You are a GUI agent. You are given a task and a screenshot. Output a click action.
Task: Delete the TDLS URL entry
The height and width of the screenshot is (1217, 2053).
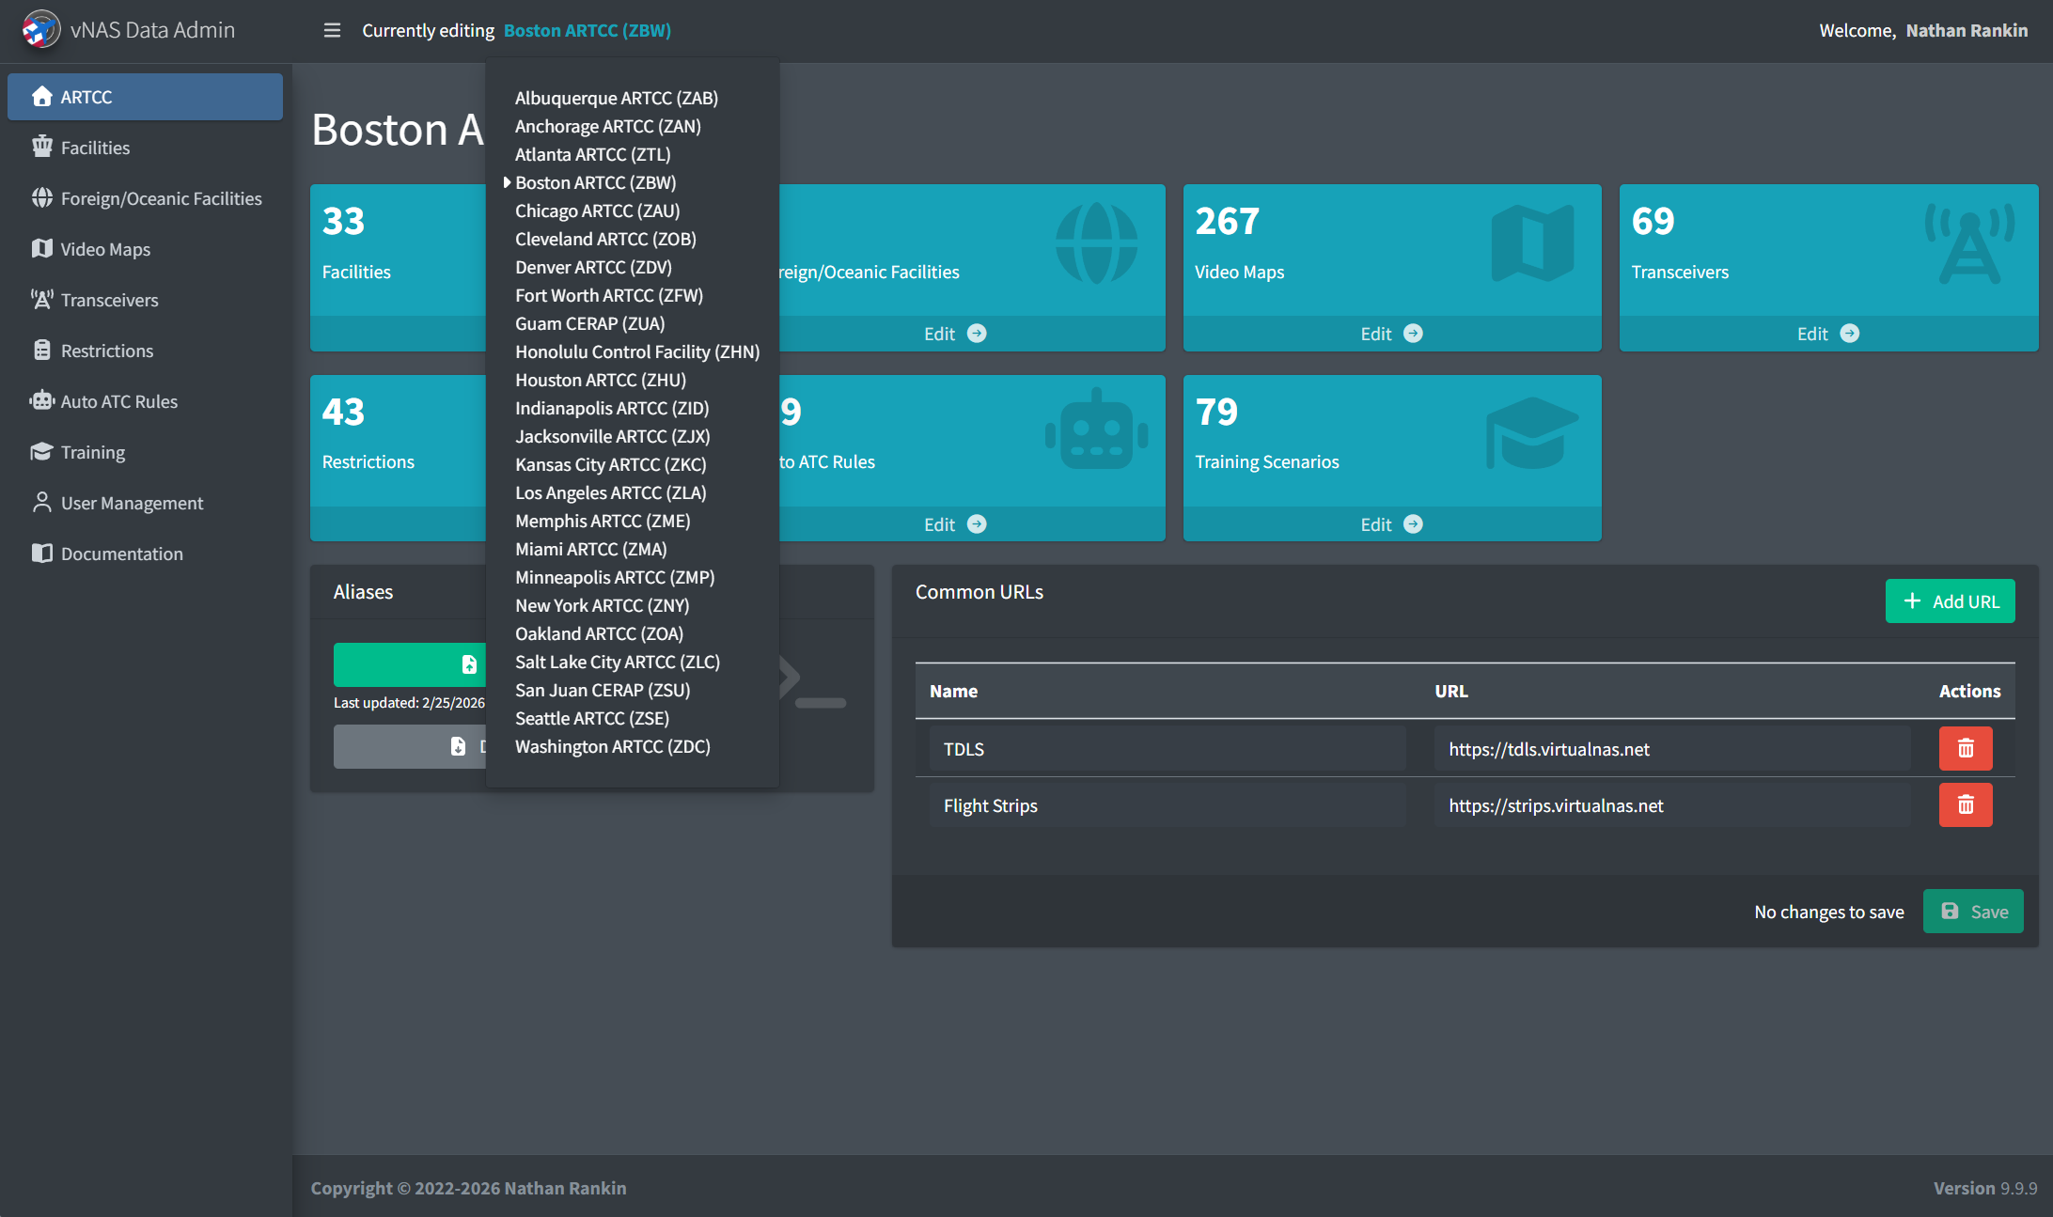[1965, 748]
